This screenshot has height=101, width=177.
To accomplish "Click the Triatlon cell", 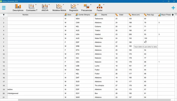I will [104, 31].
